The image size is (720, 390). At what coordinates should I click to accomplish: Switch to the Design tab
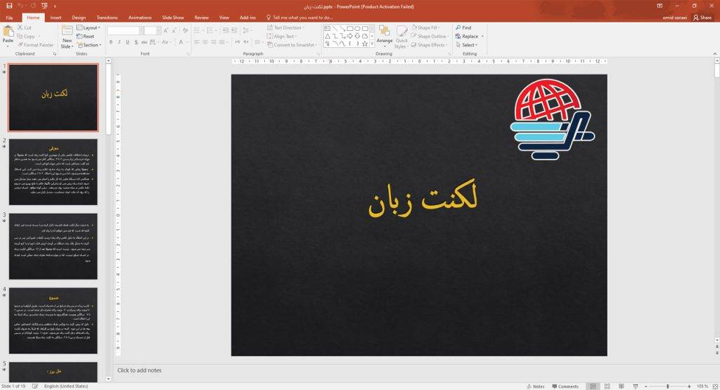79,18
